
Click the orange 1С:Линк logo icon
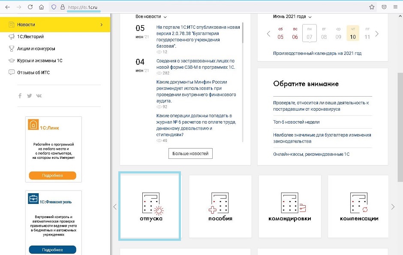click(33, 124)
